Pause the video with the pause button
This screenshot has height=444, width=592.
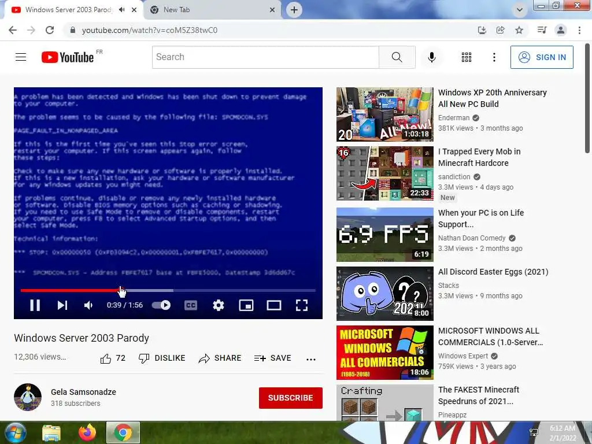35,305
